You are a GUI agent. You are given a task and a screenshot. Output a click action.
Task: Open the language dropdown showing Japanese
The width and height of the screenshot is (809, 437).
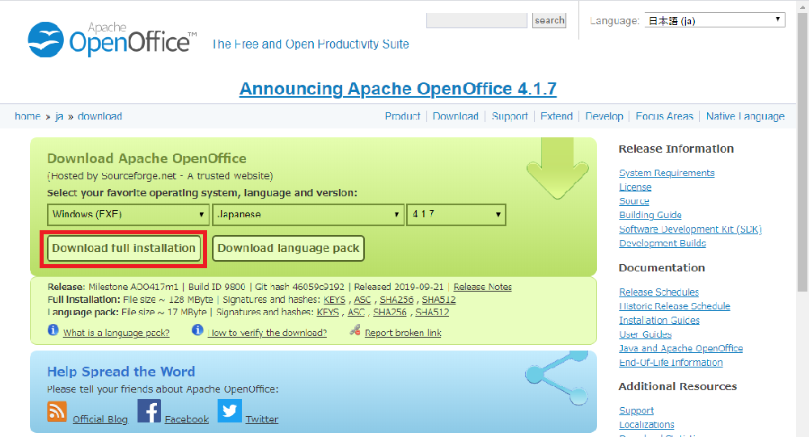308,214
